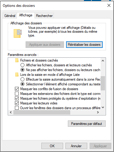114x152 pixels.
Task: Click the folder view icon in Affichage des dossiers
Action: (x=18, y=34)
